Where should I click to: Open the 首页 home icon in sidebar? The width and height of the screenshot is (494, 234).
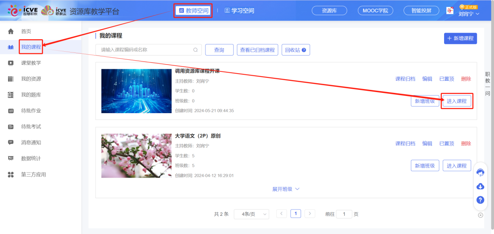coord(10,31)
